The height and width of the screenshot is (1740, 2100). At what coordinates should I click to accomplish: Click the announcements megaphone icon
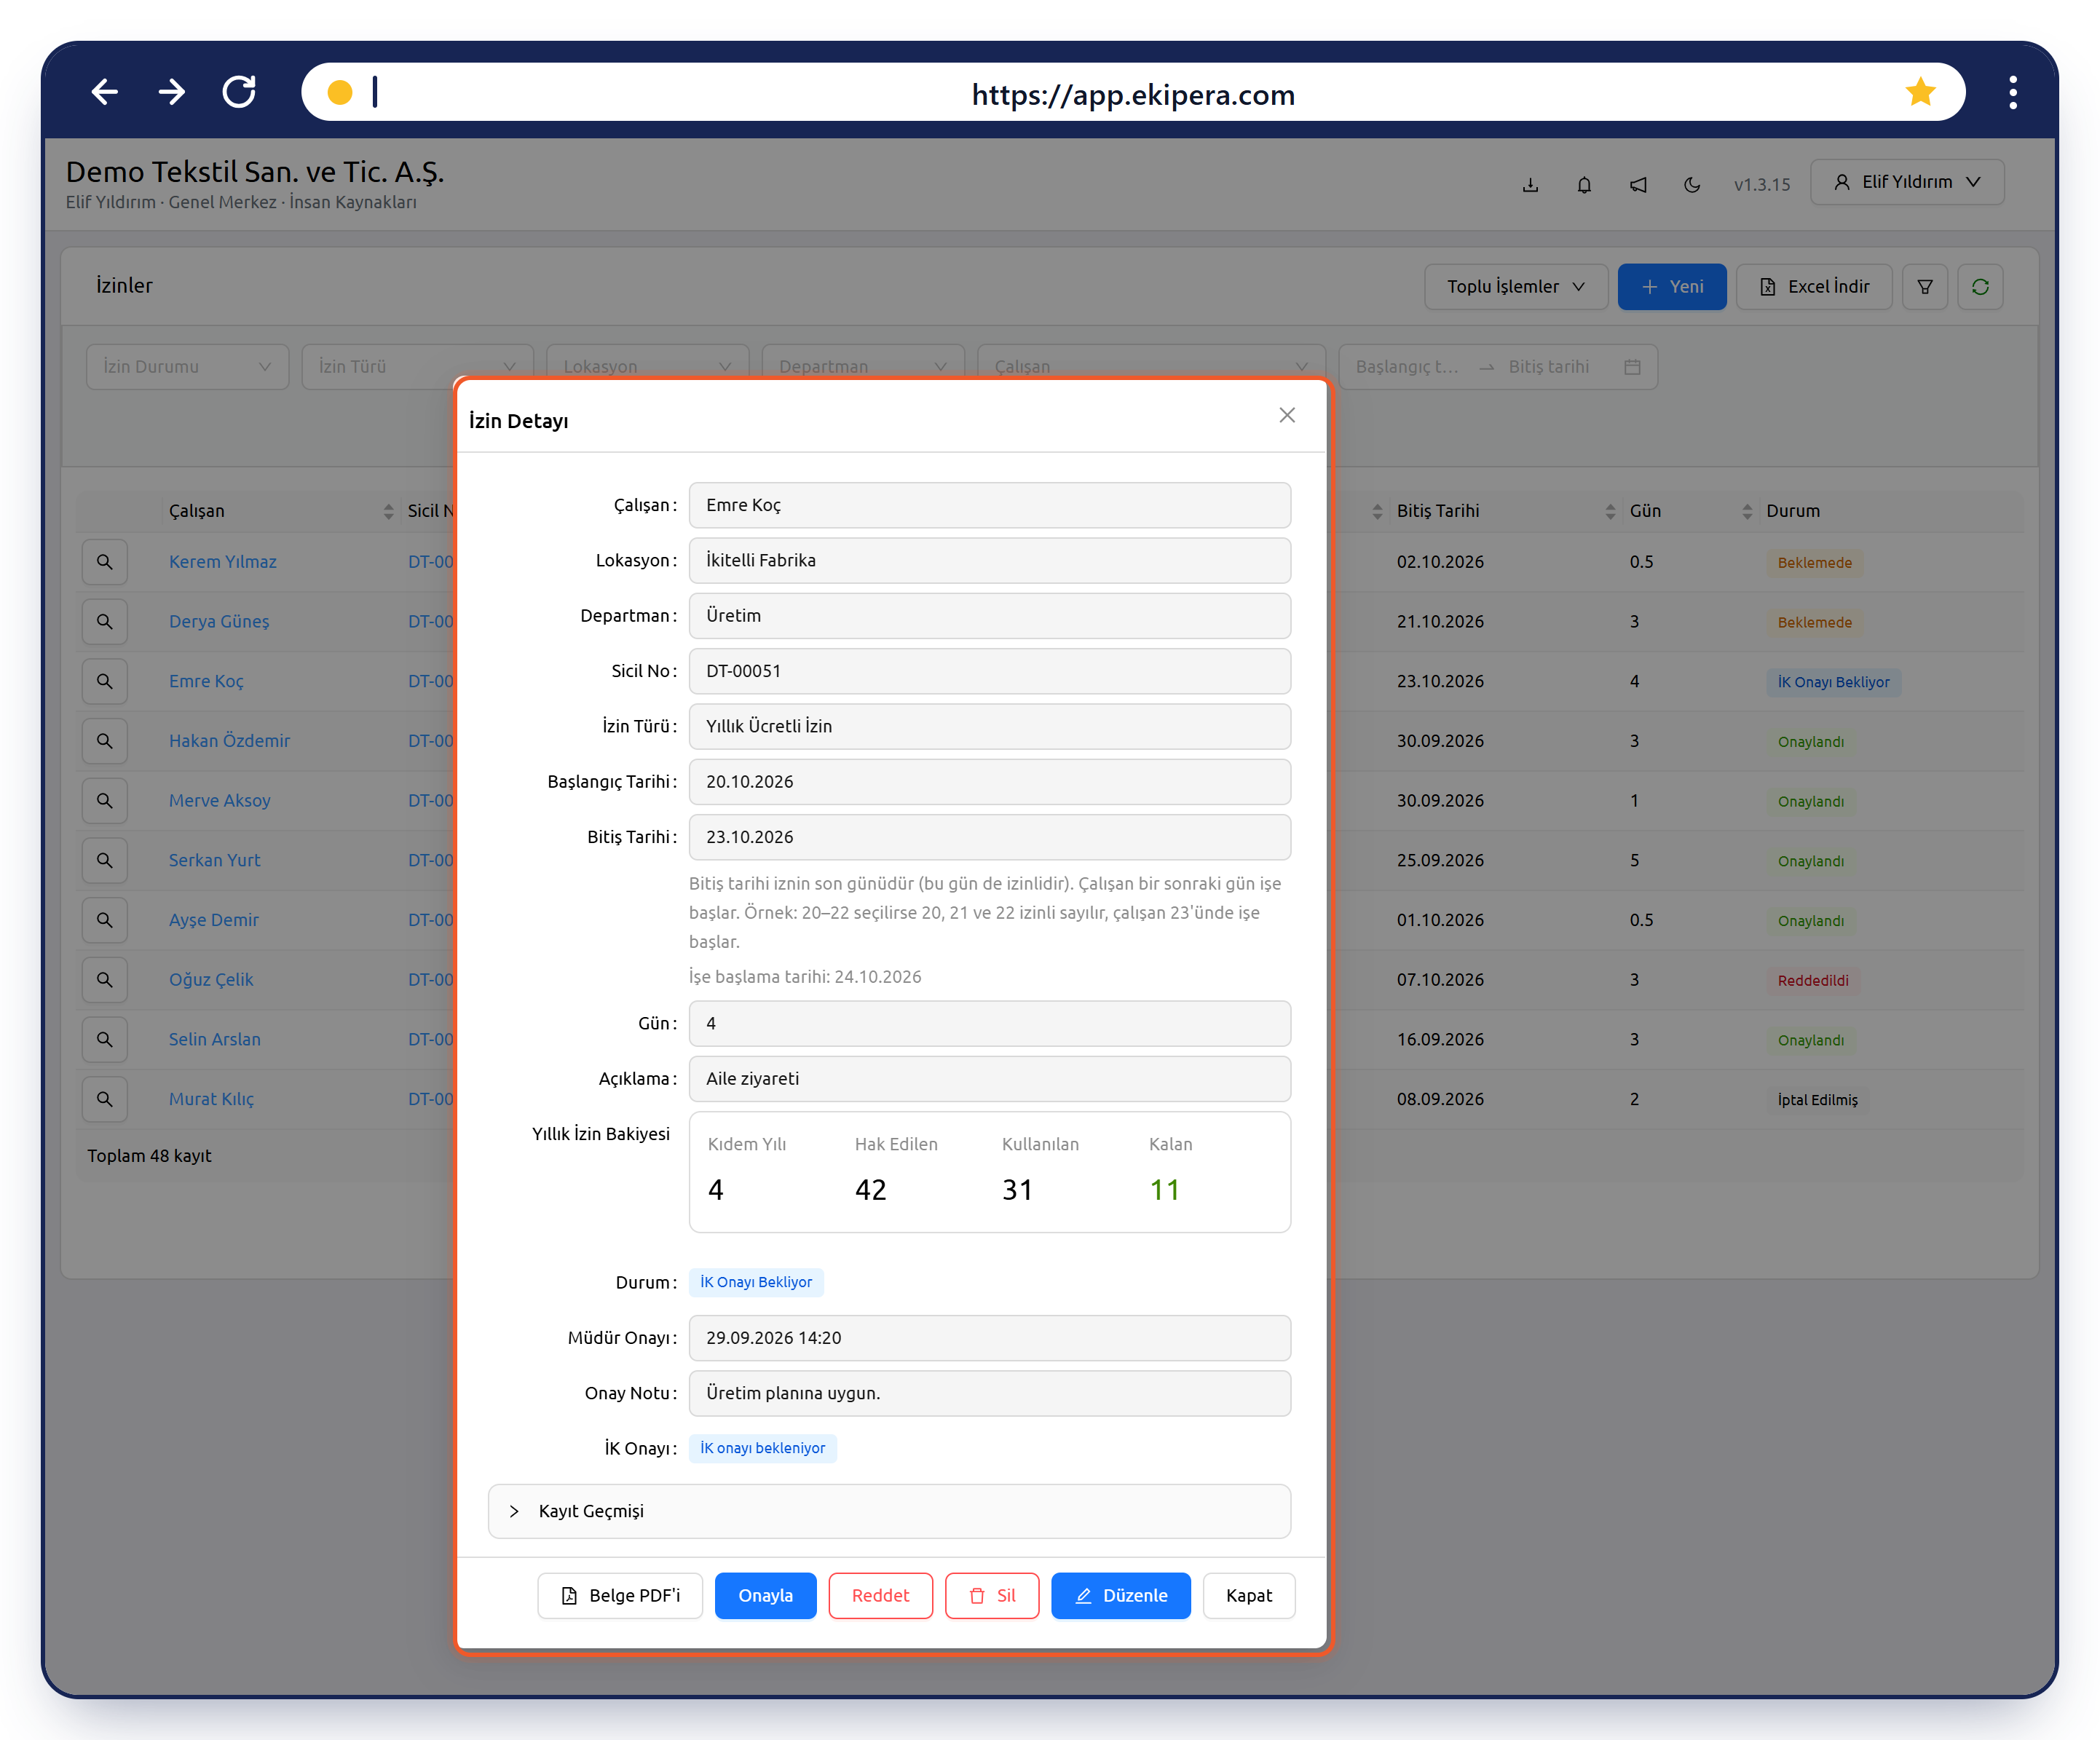coord(1638,184)
